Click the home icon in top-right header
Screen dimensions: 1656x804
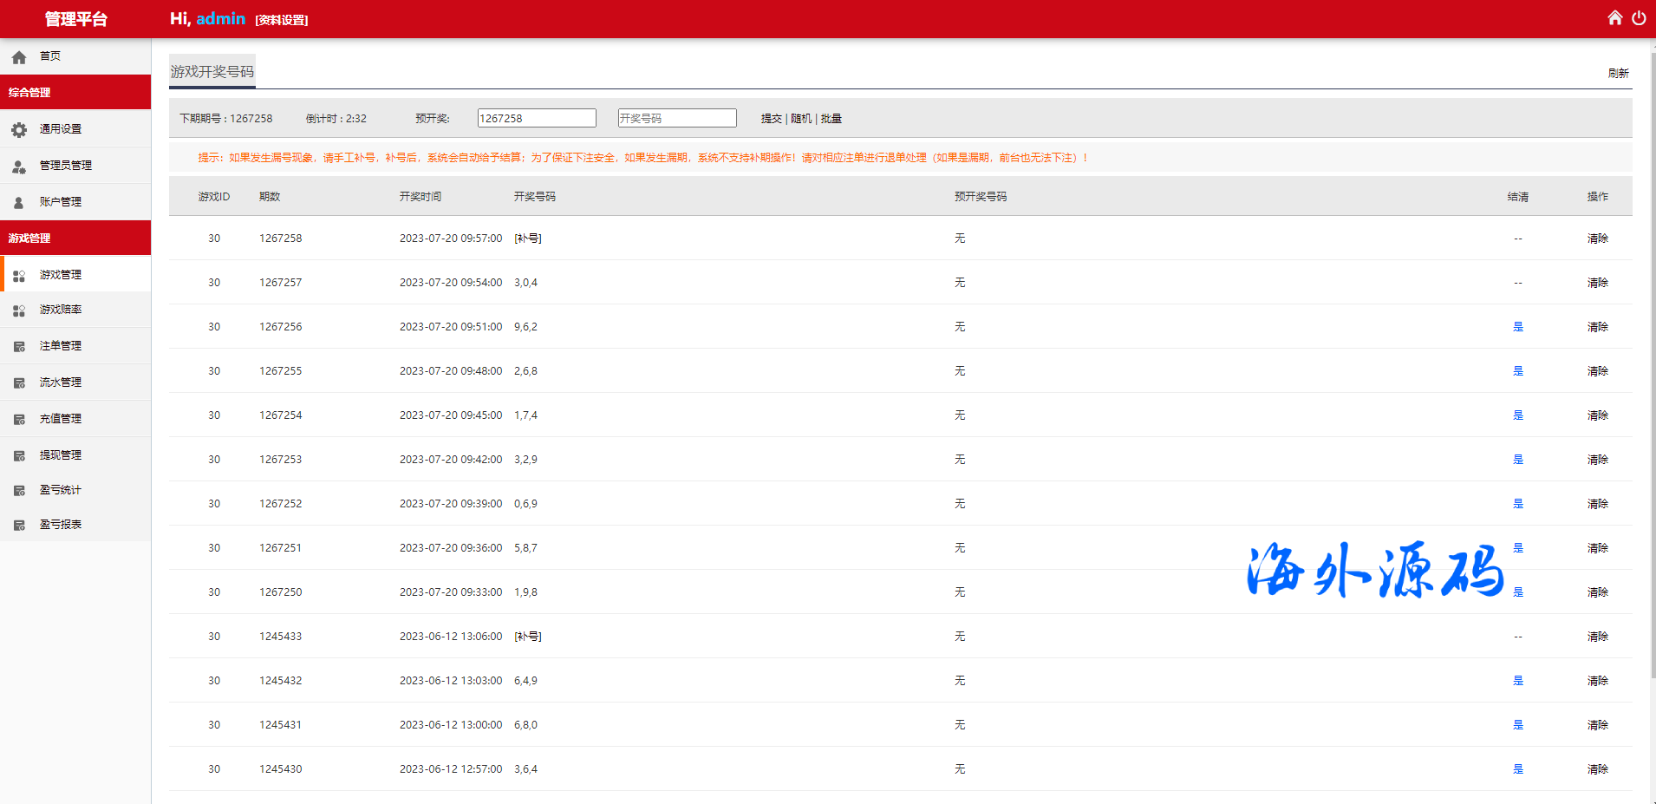[x=1614, y=18]
